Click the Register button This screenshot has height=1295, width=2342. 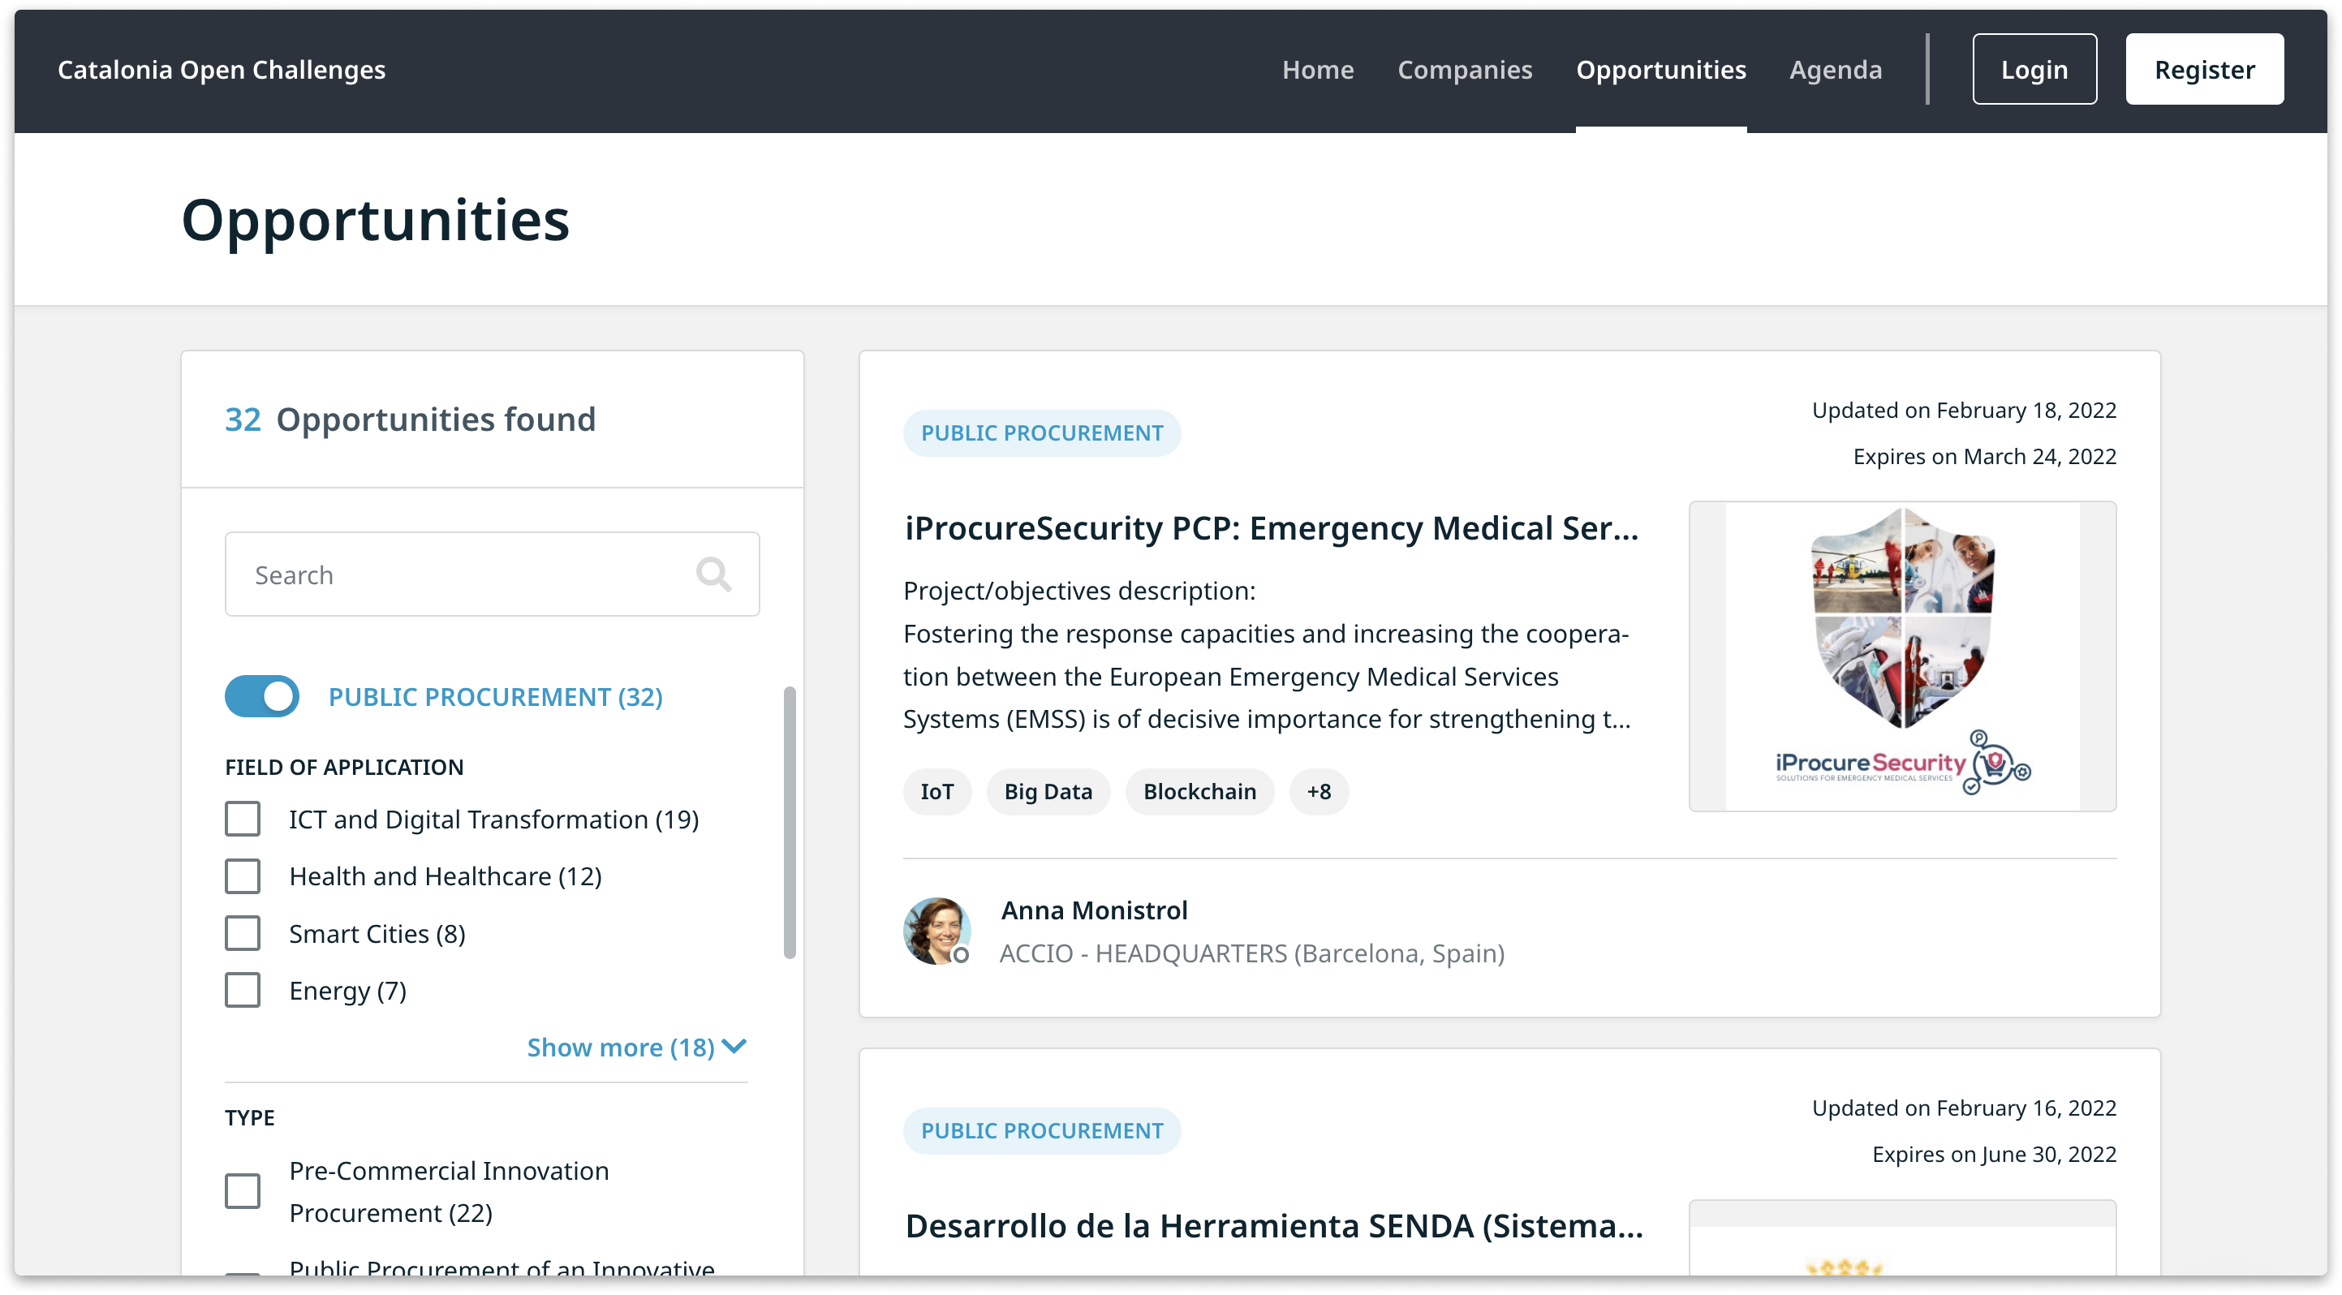(x=2205, y=69)
